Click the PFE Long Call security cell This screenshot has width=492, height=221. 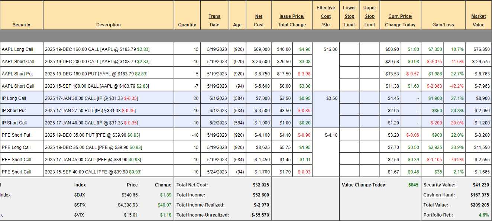(x=16, y=147)
